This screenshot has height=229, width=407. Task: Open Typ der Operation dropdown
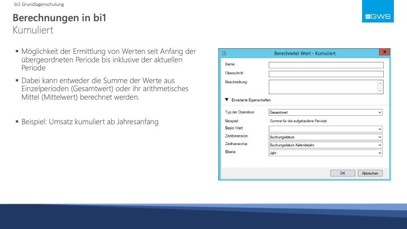(x=326, y=112)
